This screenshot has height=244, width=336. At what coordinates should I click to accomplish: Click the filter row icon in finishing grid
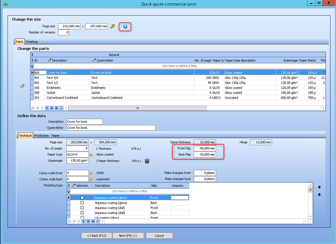(x=69, y=192)
